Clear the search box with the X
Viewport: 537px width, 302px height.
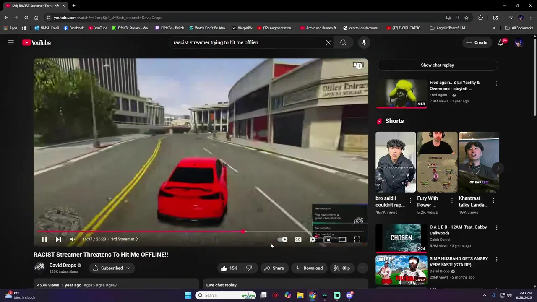(328, 42)
